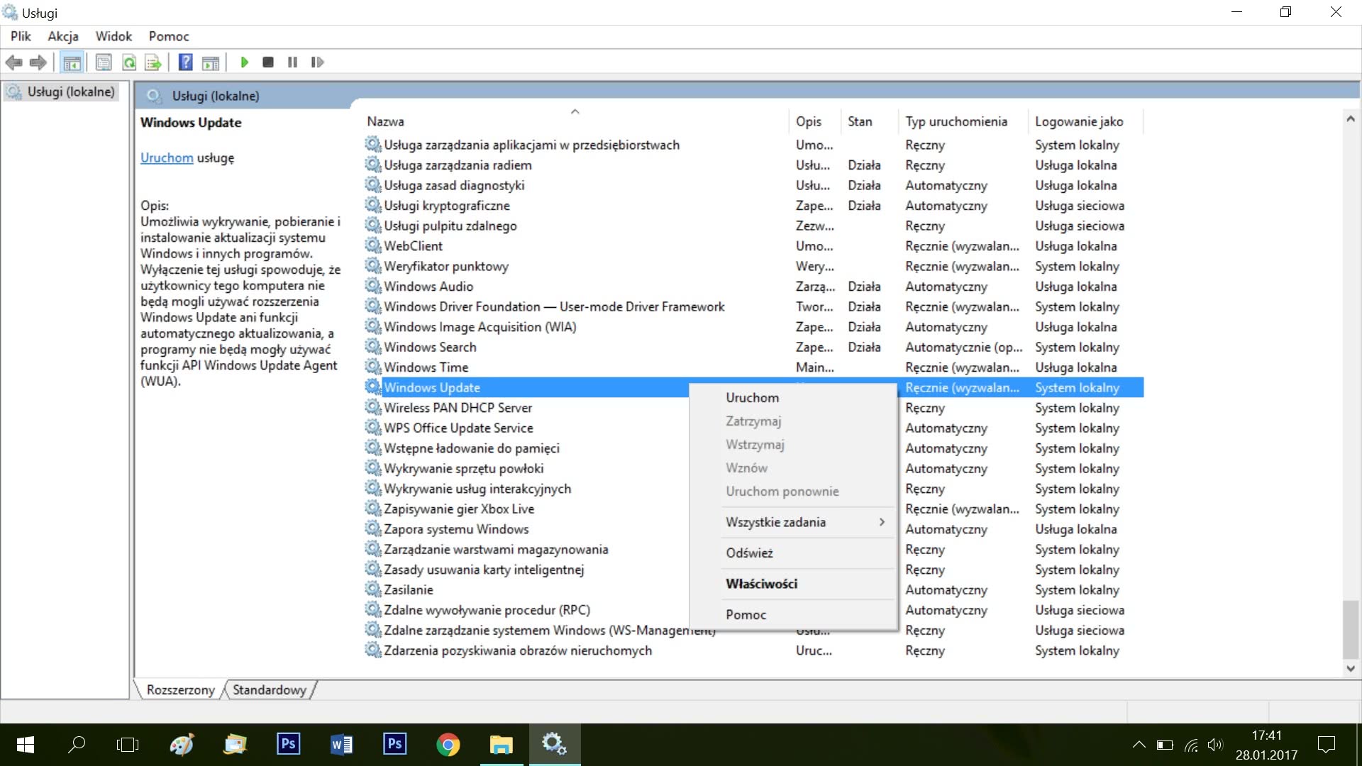Screen dimensions: 1362x766
Task: Select Zapora systemu Windows row
Action: [x=754, y=529]
